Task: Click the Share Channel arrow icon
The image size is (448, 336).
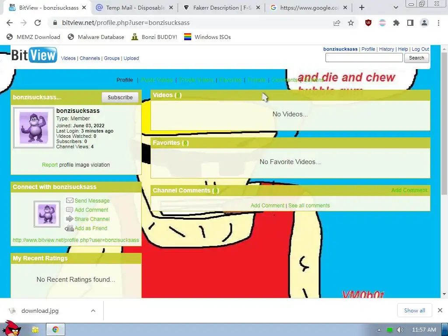Action: click(70, 219)
